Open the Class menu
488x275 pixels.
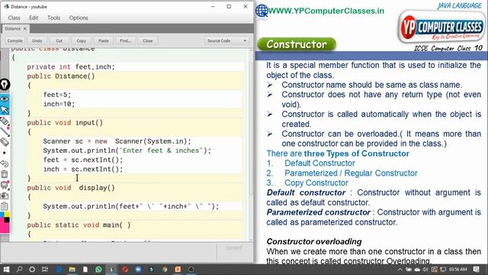14,18
